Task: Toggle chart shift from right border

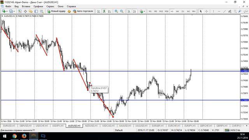Action: click(x=134, y=11)
